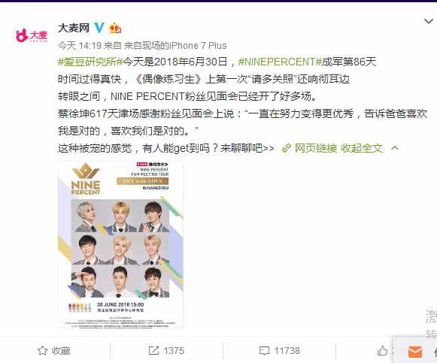The width and height of the screenshot is (437, 363).
Task: Open the 大麦网 account name
Action: point(74,28)
